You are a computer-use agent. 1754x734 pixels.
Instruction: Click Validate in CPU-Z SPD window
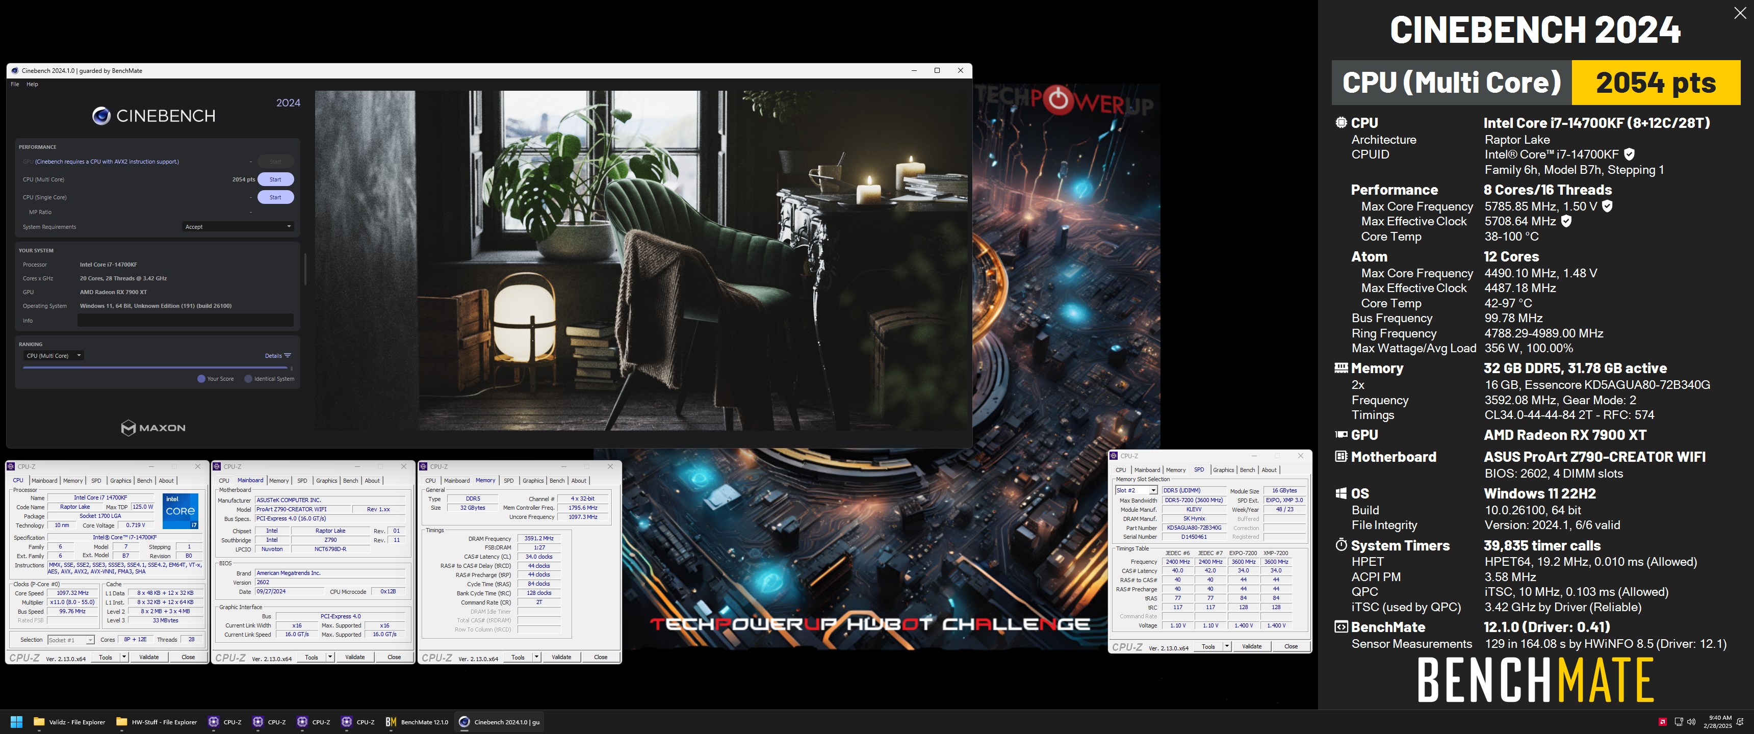coord(1251,646)
